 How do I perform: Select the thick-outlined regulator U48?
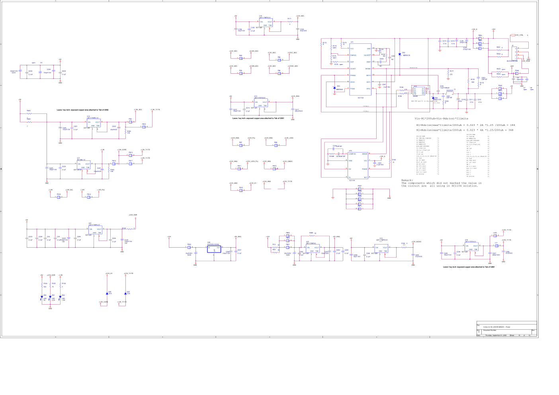click(214, 249)
